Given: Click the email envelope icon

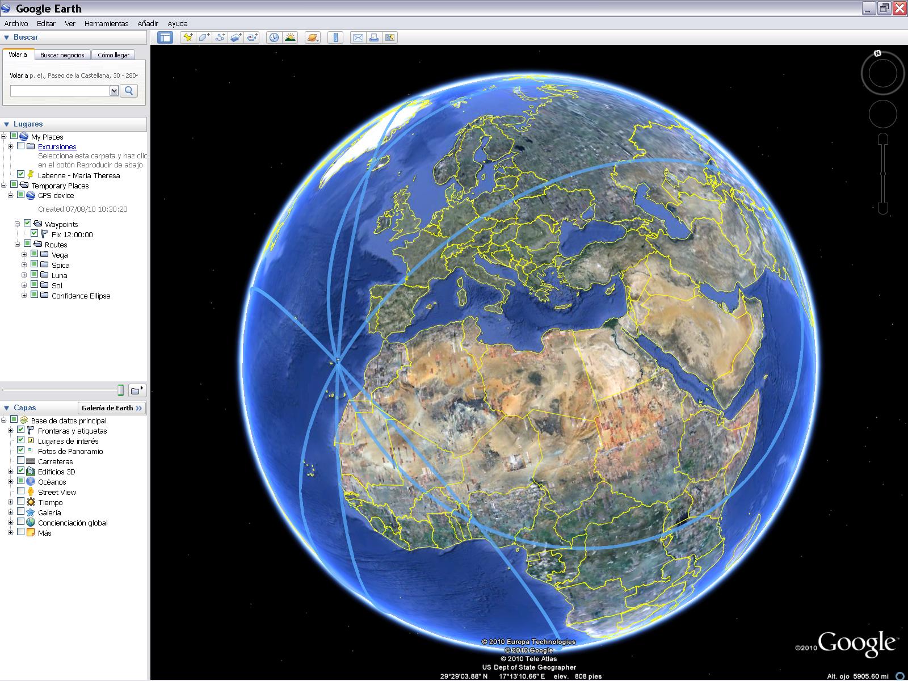Looking at the screenshot, I should click(x=358, y=37).
